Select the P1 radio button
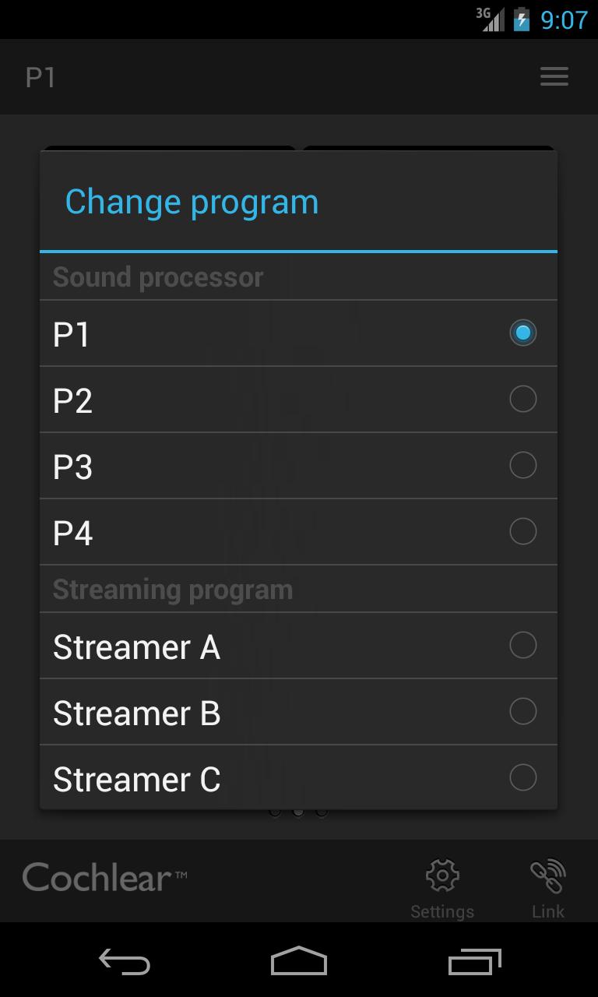Screen dimensions: 598x997 pyautogui.click(x=522, y=333)
